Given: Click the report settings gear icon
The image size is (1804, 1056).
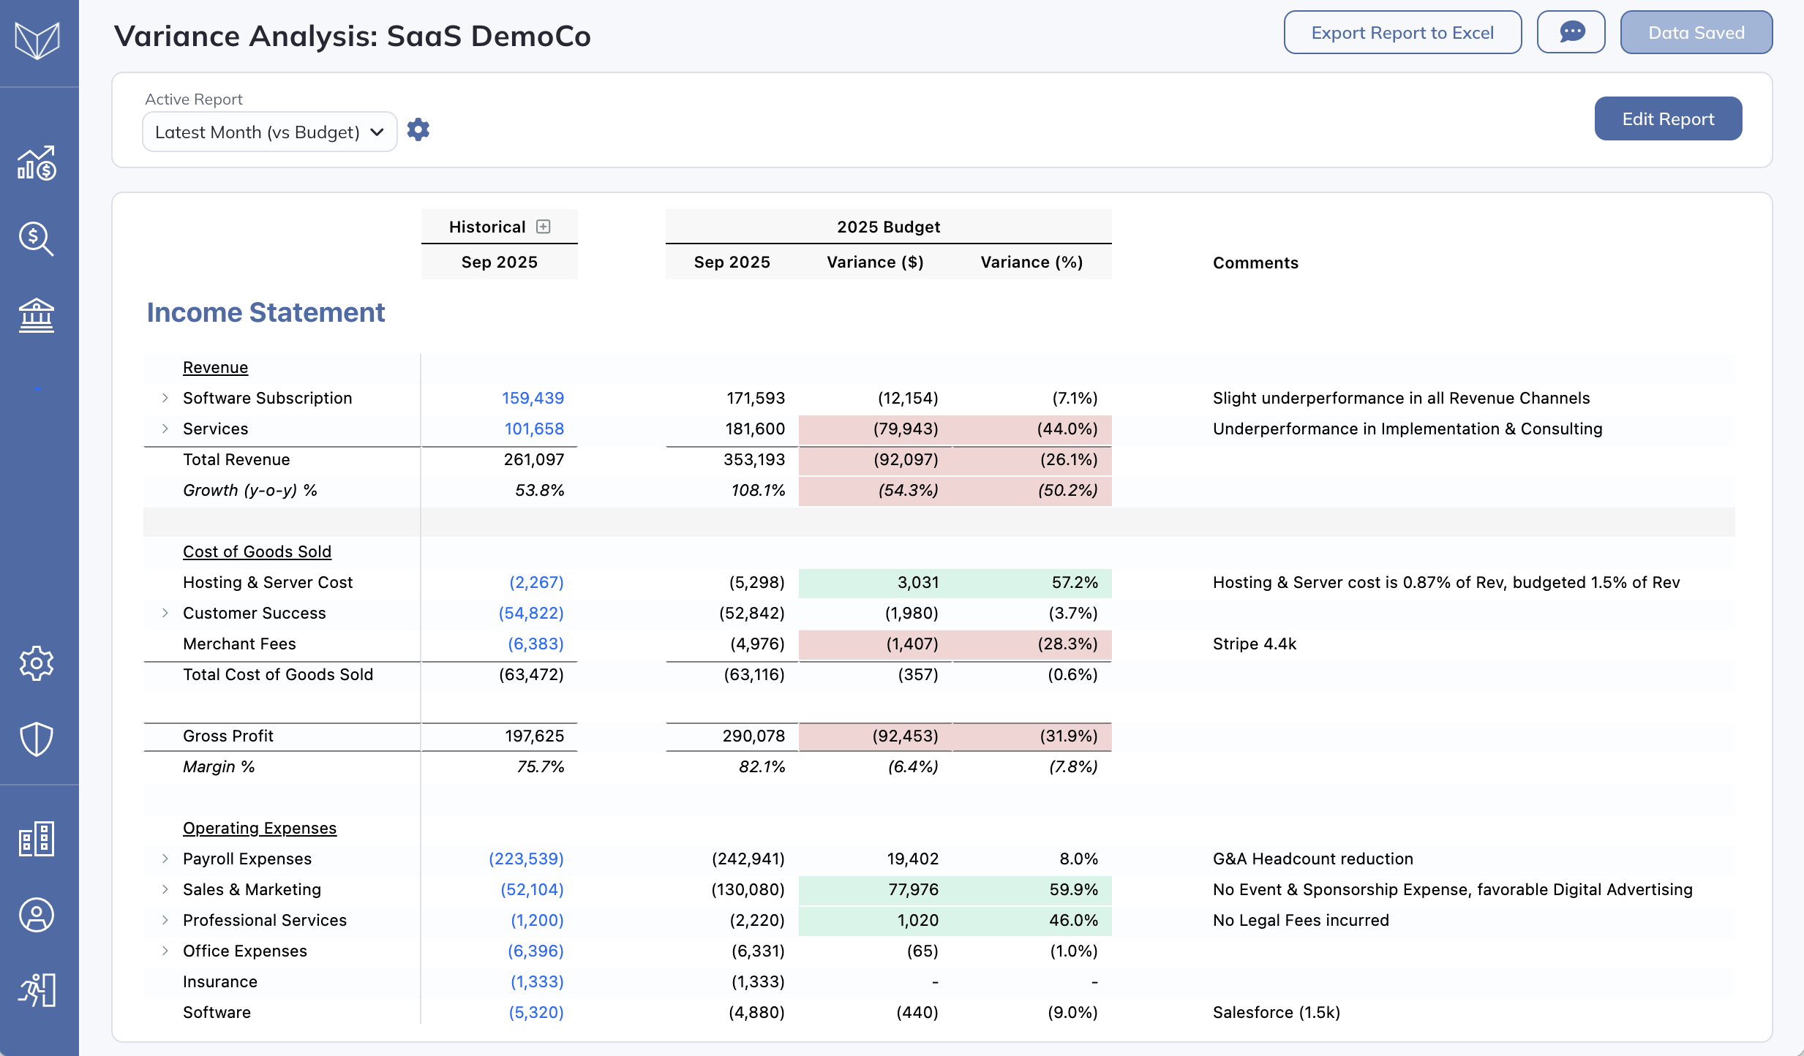Looking at the screenshot, I should (x=418, y=130).
